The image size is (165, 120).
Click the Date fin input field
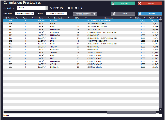[56, 13]
